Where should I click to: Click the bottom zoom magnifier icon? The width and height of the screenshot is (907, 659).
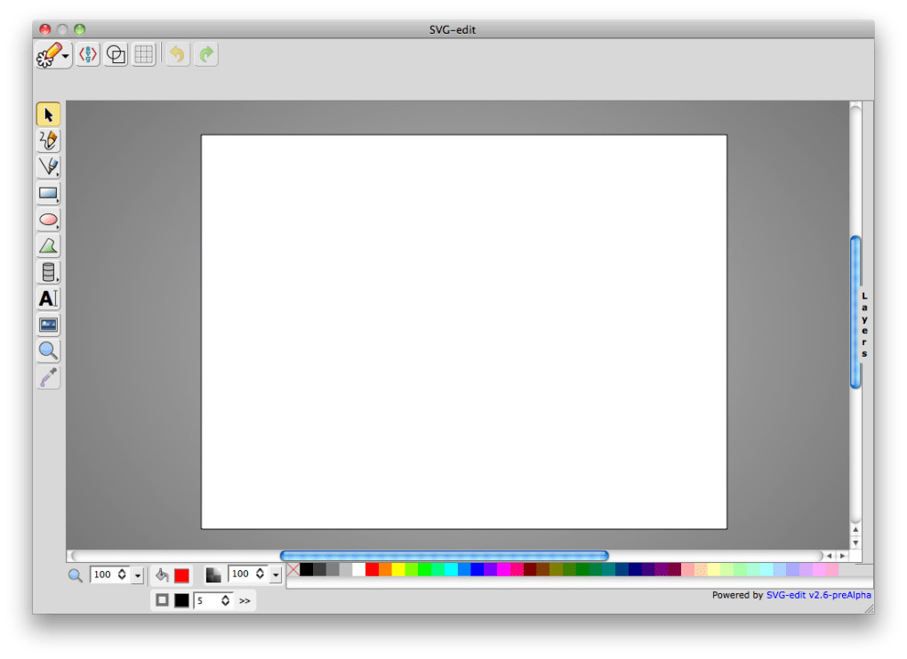pyautogui.click(x=76, y=575)
